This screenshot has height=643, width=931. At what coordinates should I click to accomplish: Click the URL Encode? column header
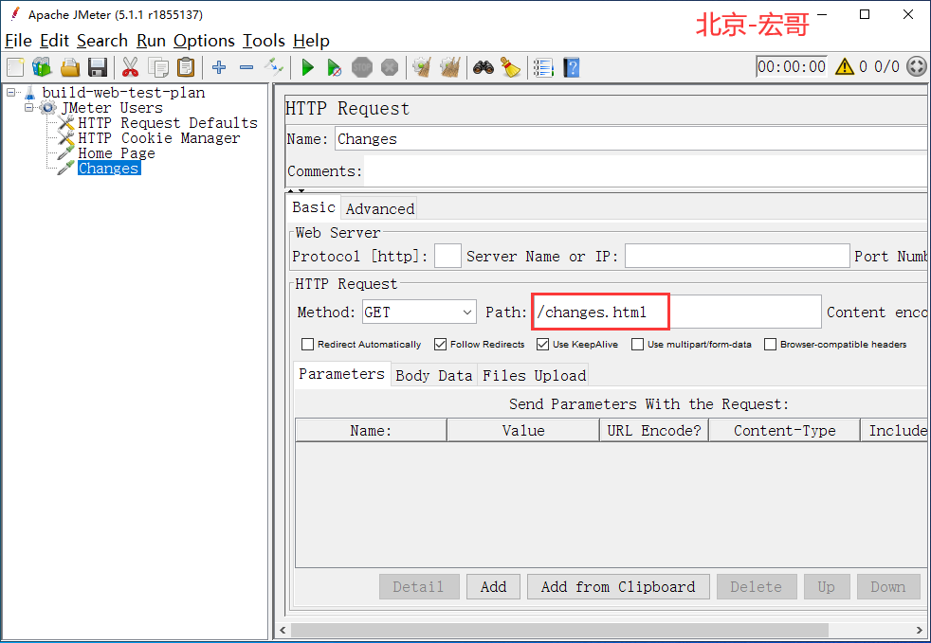coord(654,431)
